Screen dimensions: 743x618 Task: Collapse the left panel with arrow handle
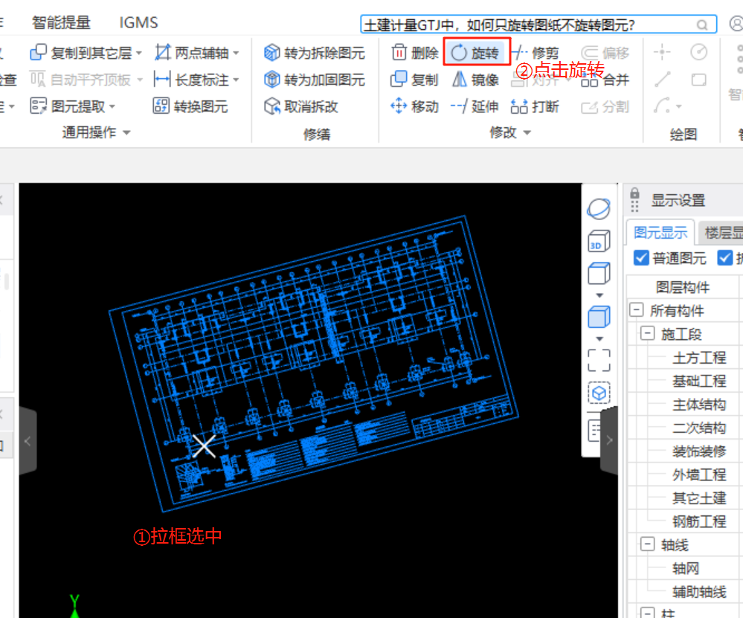[28, 441]
